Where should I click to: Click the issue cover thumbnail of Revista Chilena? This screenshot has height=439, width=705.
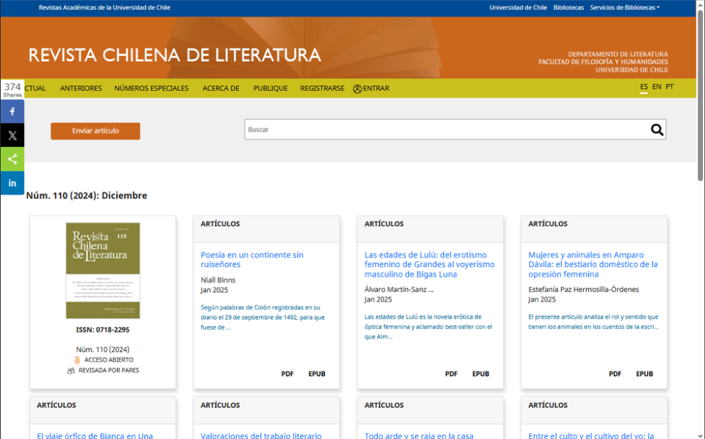[102, 271]
